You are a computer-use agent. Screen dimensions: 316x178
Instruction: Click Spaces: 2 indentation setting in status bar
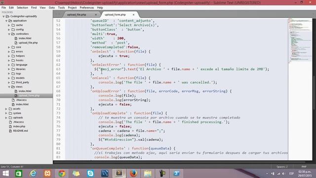(x=282, y=167)
